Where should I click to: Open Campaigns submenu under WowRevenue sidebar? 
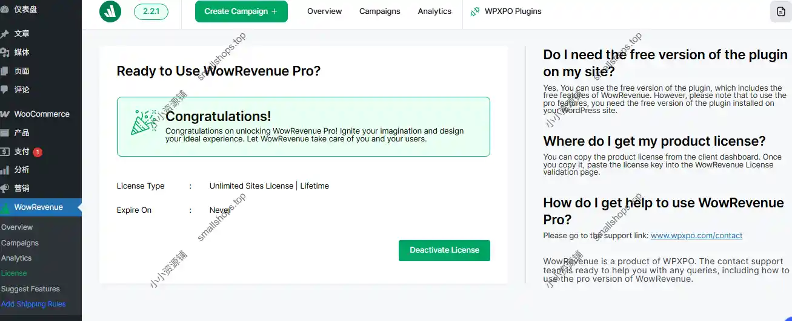[20, 243]
